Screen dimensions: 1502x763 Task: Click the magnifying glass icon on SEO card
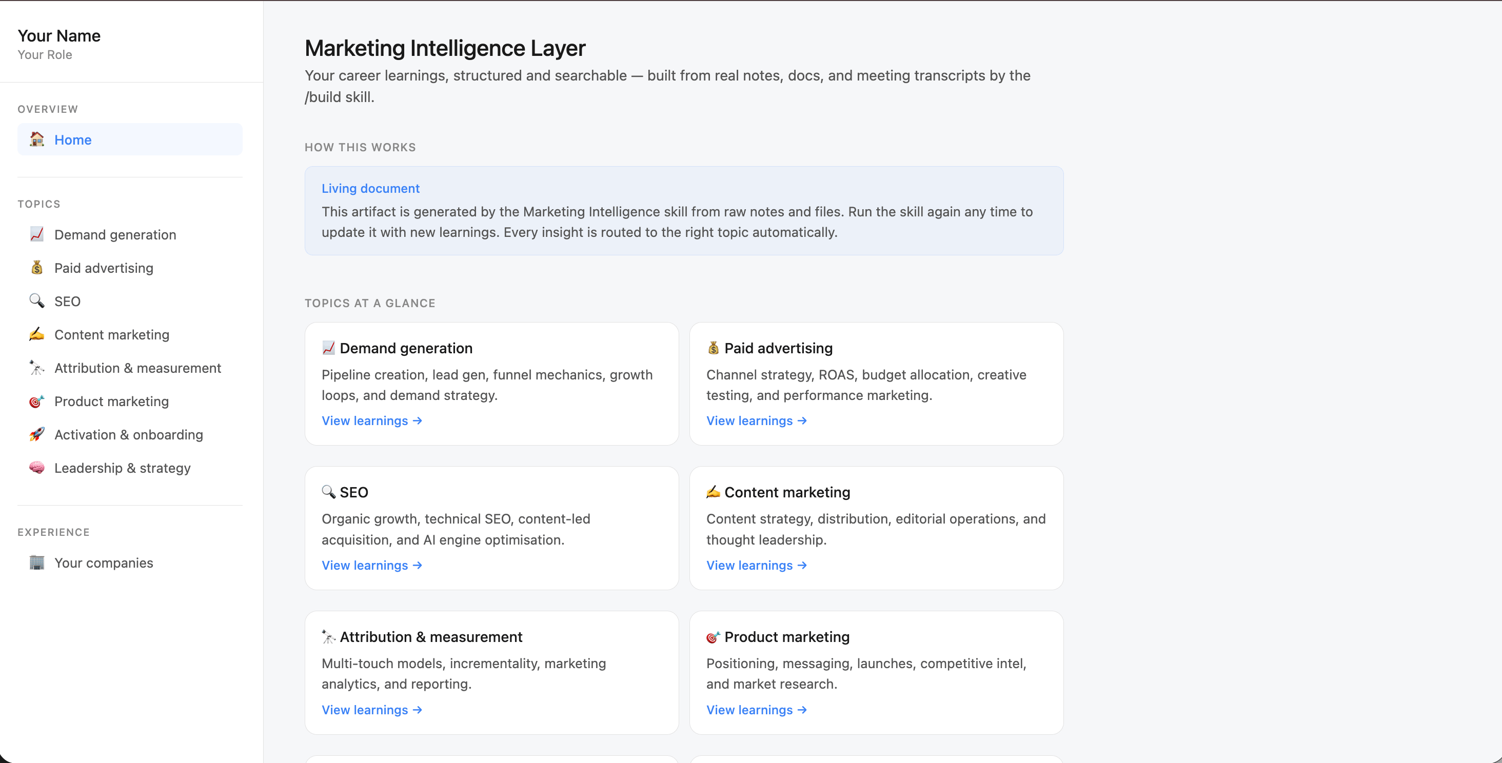pos(329,492)
